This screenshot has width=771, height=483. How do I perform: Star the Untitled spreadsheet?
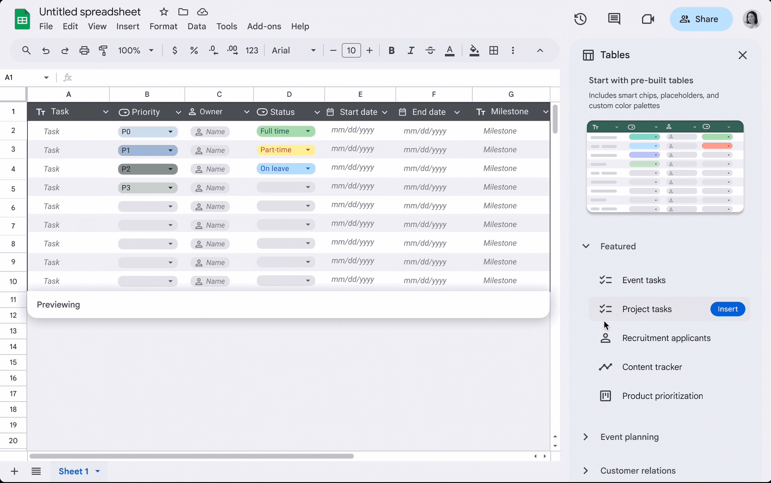click(x=164, y=12)
